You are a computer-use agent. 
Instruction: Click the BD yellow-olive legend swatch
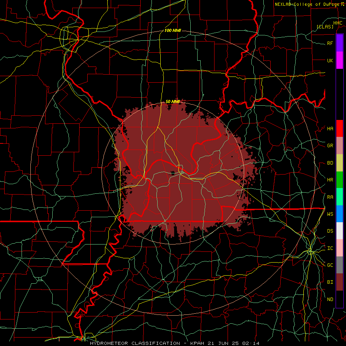[x=339, y=163]
